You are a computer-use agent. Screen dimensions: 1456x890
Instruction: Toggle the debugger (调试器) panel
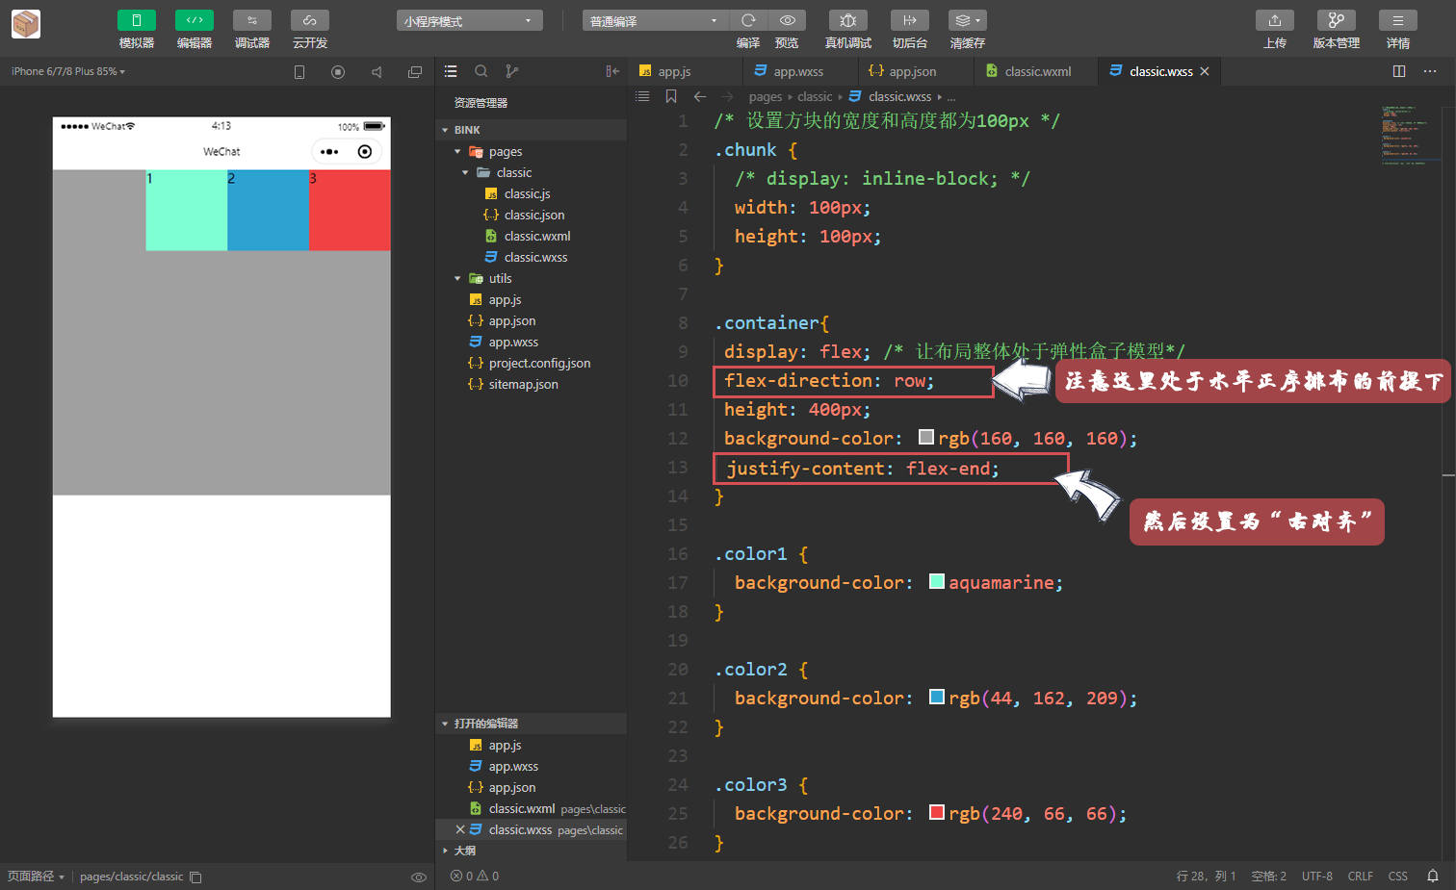252,20
